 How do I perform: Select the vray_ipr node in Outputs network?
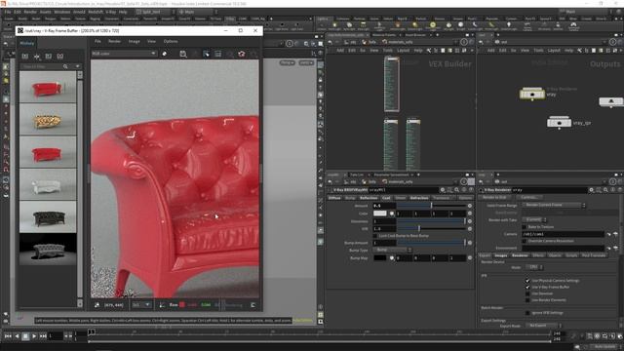click(x=559, y=122)
